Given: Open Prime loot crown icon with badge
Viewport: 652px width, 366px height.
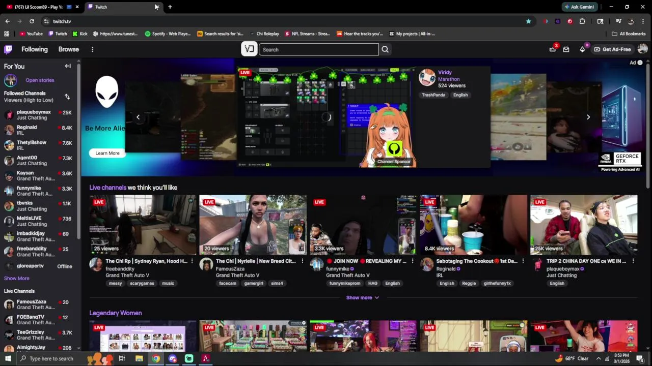Looking at the screenshot, I should (x=553, y=49).
